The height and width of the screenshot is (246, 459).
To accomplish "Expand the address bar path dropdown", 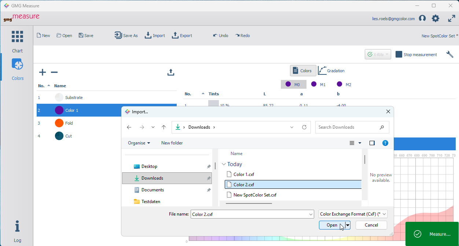I will [x=292, y=127].
